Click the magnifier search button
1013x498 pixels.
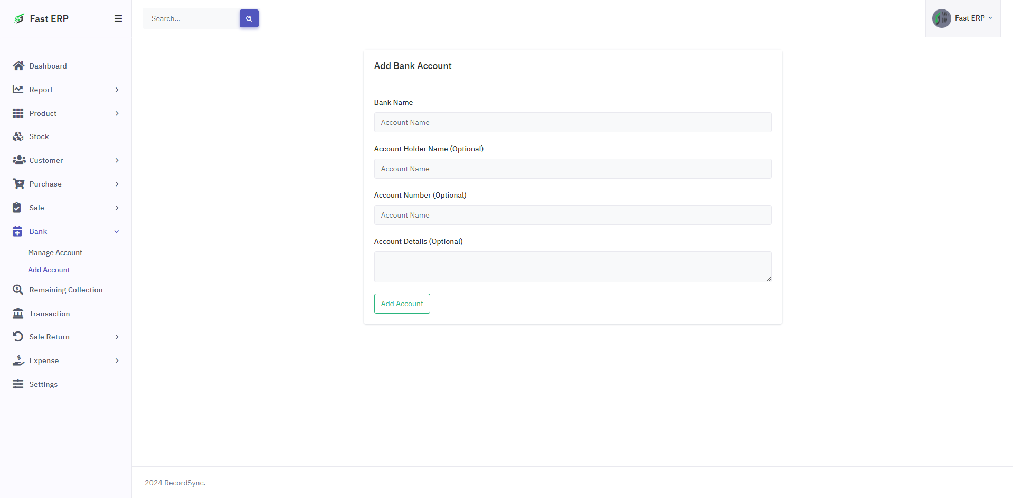coord(249,18)
